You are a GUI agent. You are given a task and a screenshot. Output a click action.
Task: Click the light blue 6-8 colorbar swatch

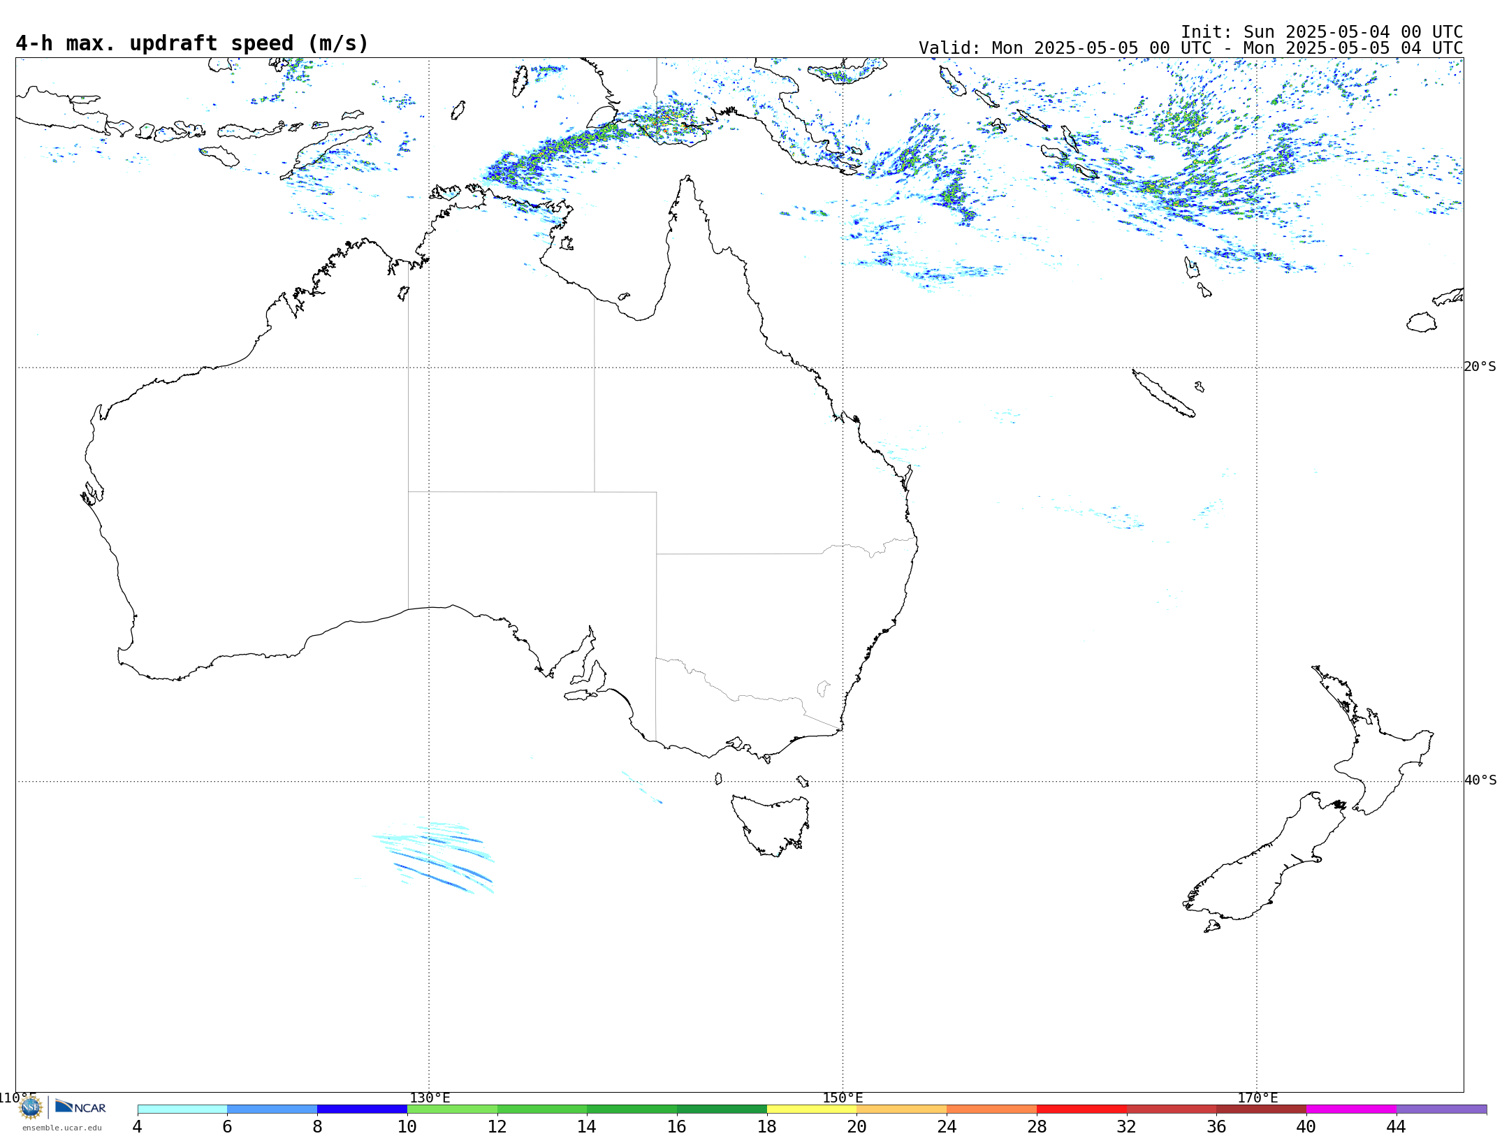pyautogui.click(x=272, y=1109)
